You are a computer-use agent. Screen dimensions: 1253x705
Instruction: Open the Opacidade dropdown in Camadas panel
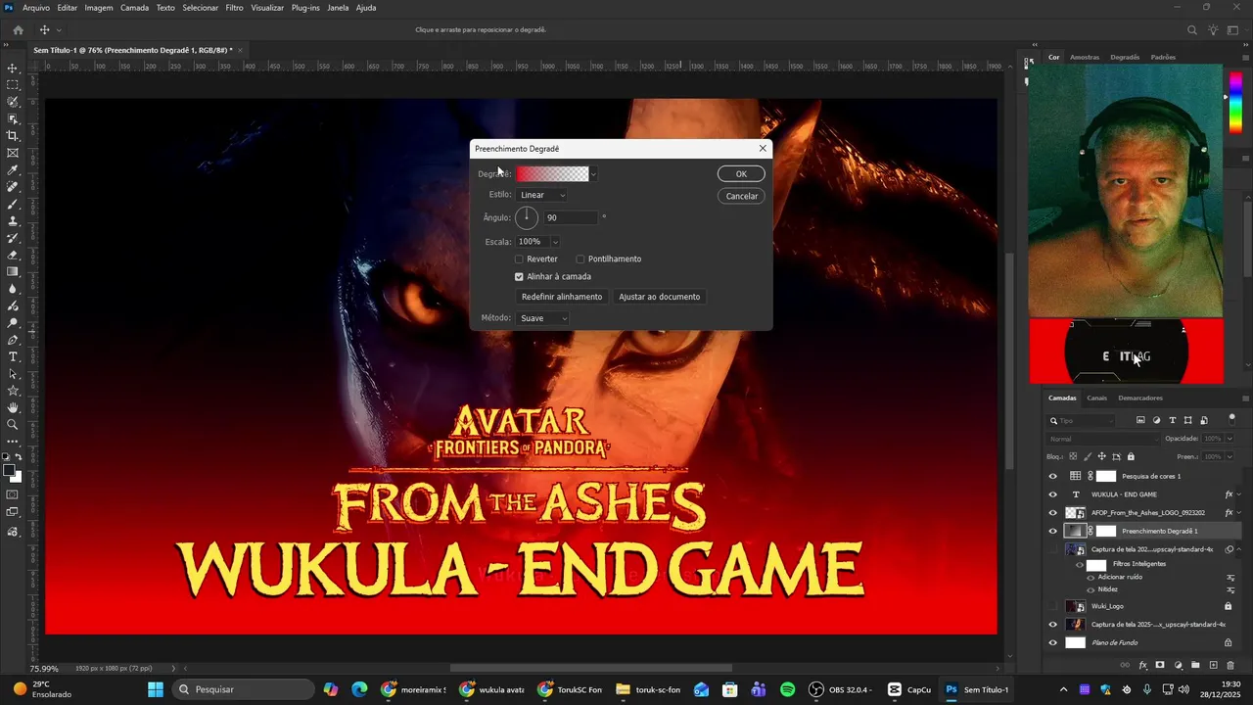pyautogui.click(x=1230, y=439)
